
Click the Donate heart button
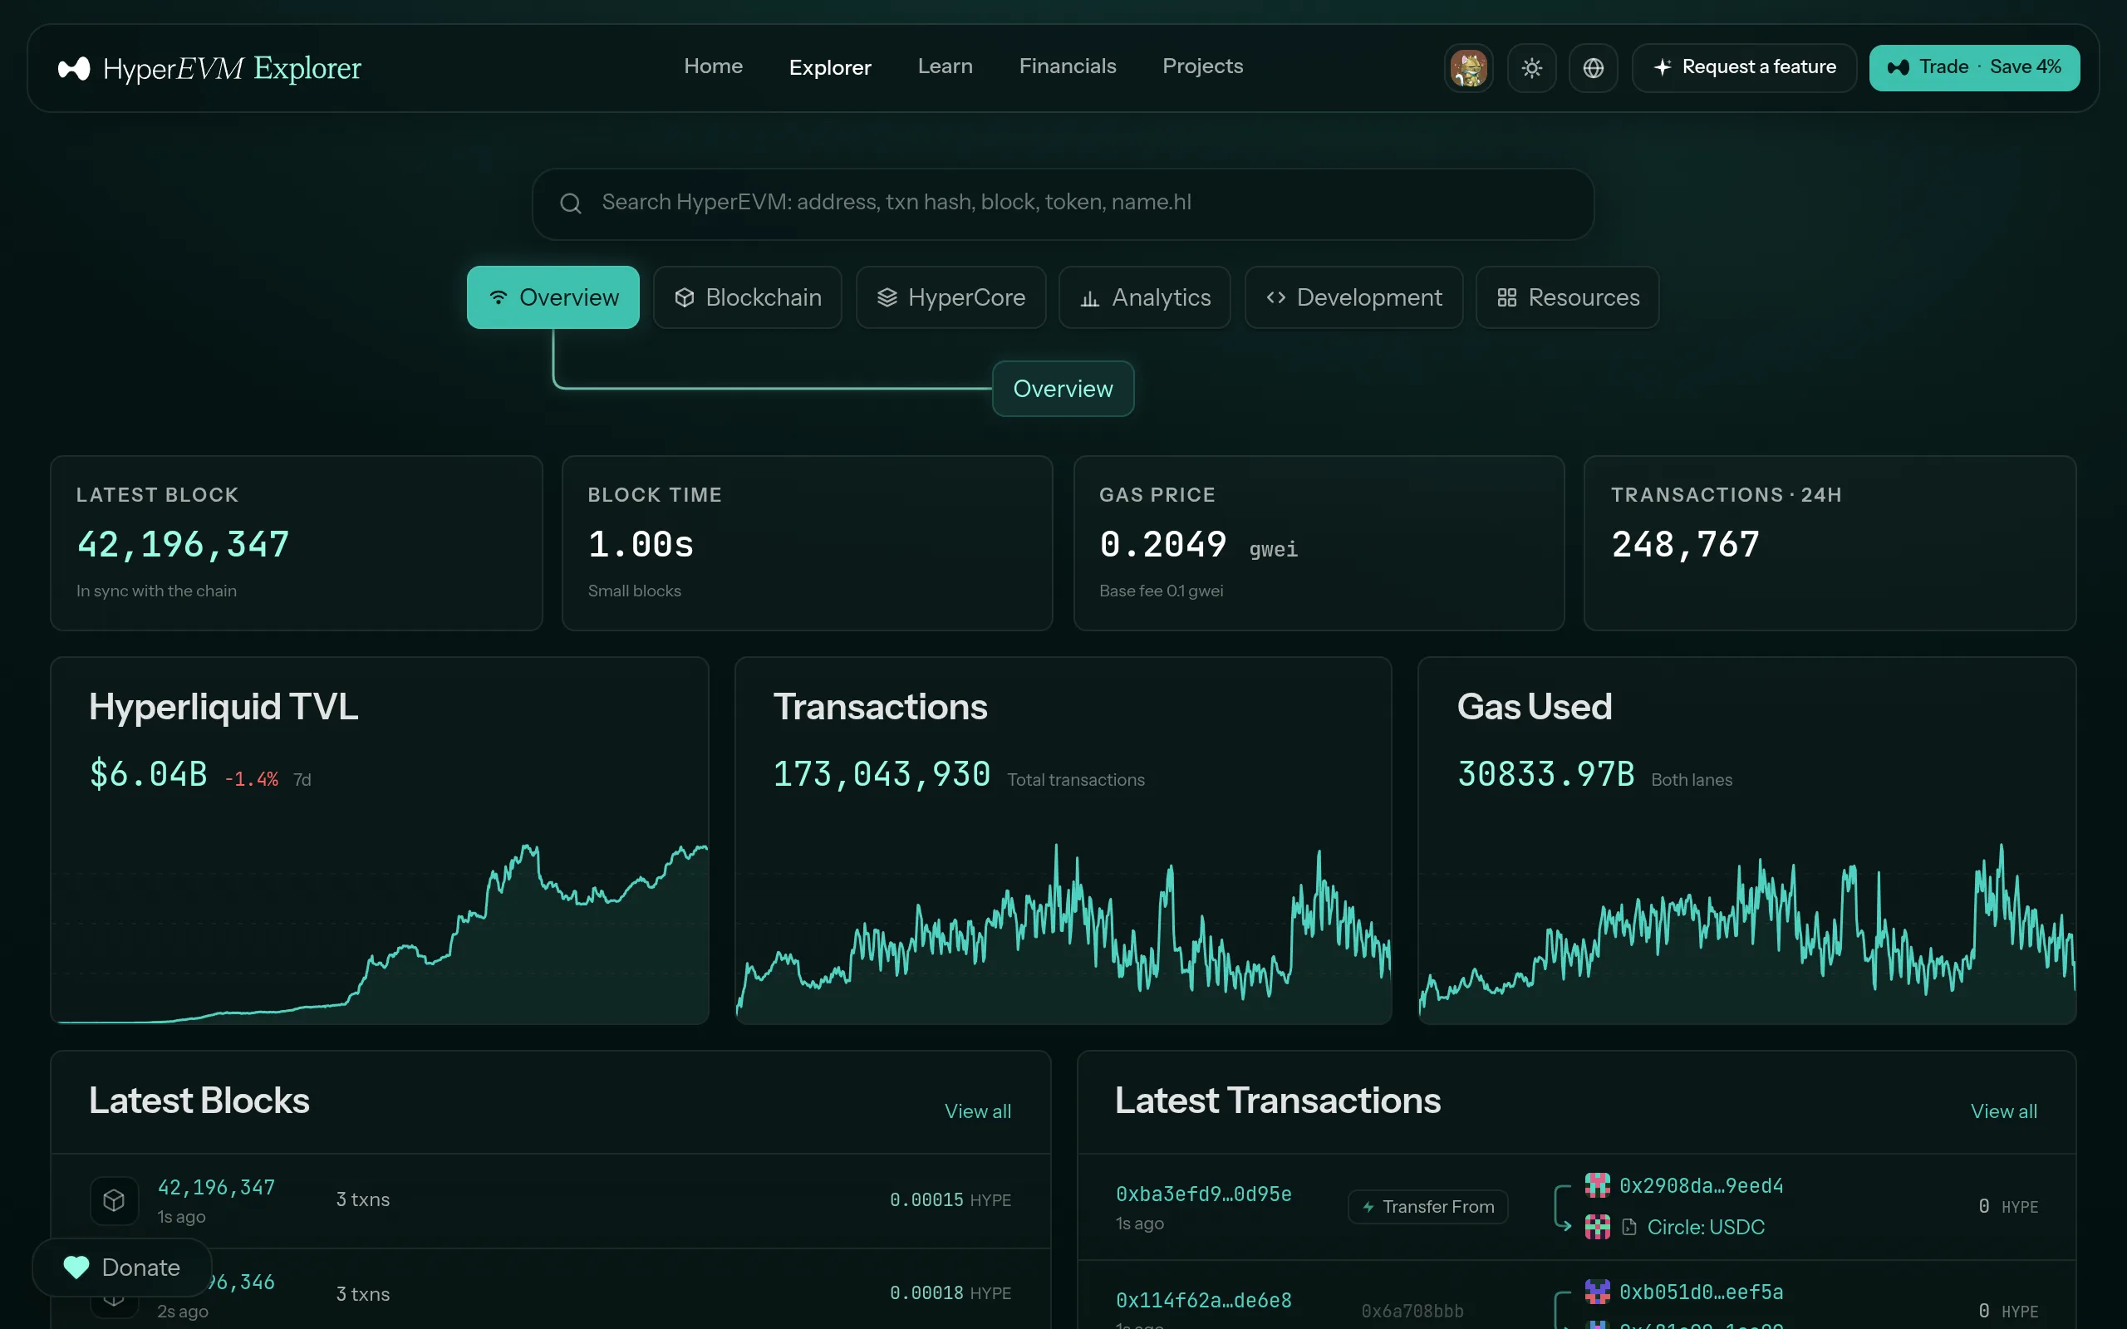tap(122, 1268)
